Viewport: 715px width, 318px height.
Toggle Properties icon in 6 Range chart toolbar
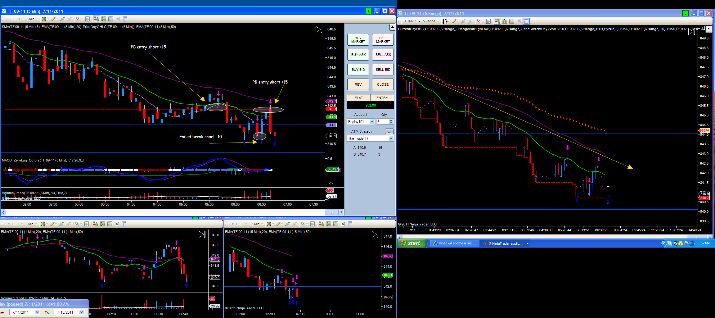coord(526,21)
